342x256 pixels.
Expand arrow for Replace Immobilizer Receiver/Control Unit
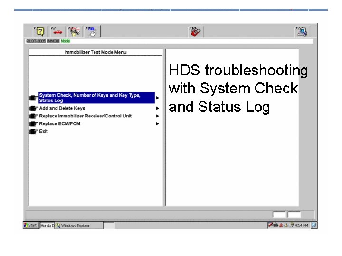tap(157, 116)
